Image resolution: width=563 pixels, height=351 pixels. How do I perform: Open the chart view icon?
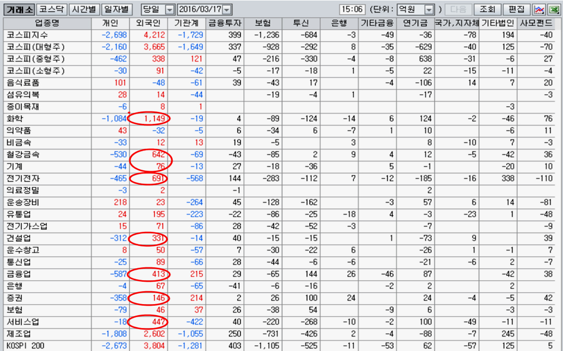(539, 9)
